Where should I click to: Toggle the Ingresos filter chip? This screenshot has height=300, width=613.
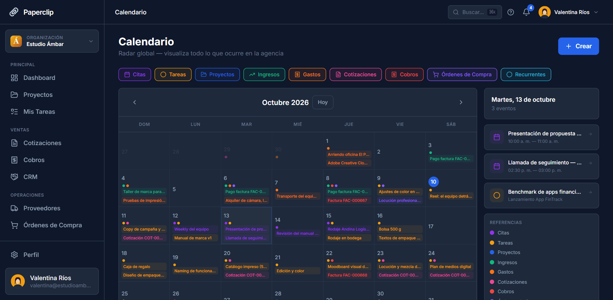point(264,74)
